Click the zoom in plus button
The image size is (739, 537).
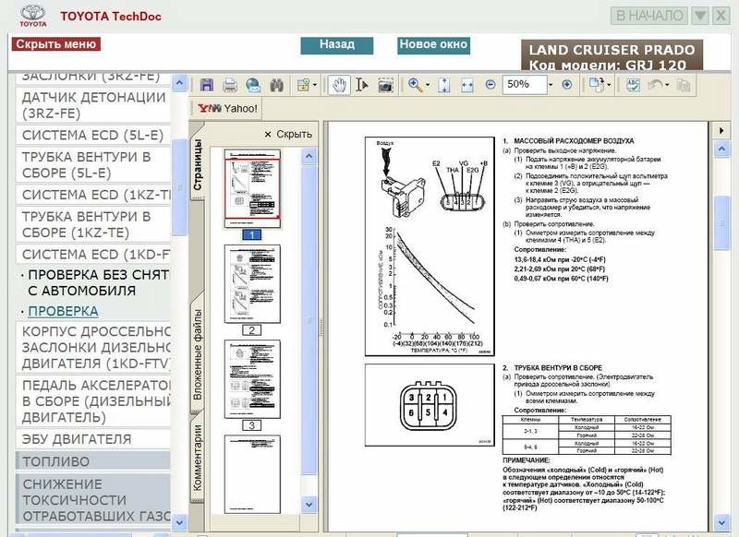[566, 85]
